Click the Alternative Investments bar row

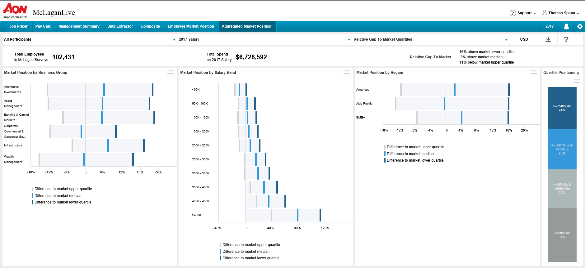pos(100,90)
